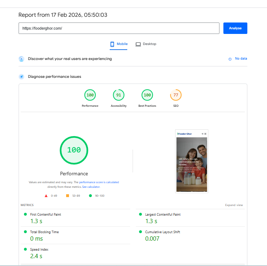Open the See calculator link
Image resolution: width=267 pixels, height=266 pixels.
[x=91, y=187]
